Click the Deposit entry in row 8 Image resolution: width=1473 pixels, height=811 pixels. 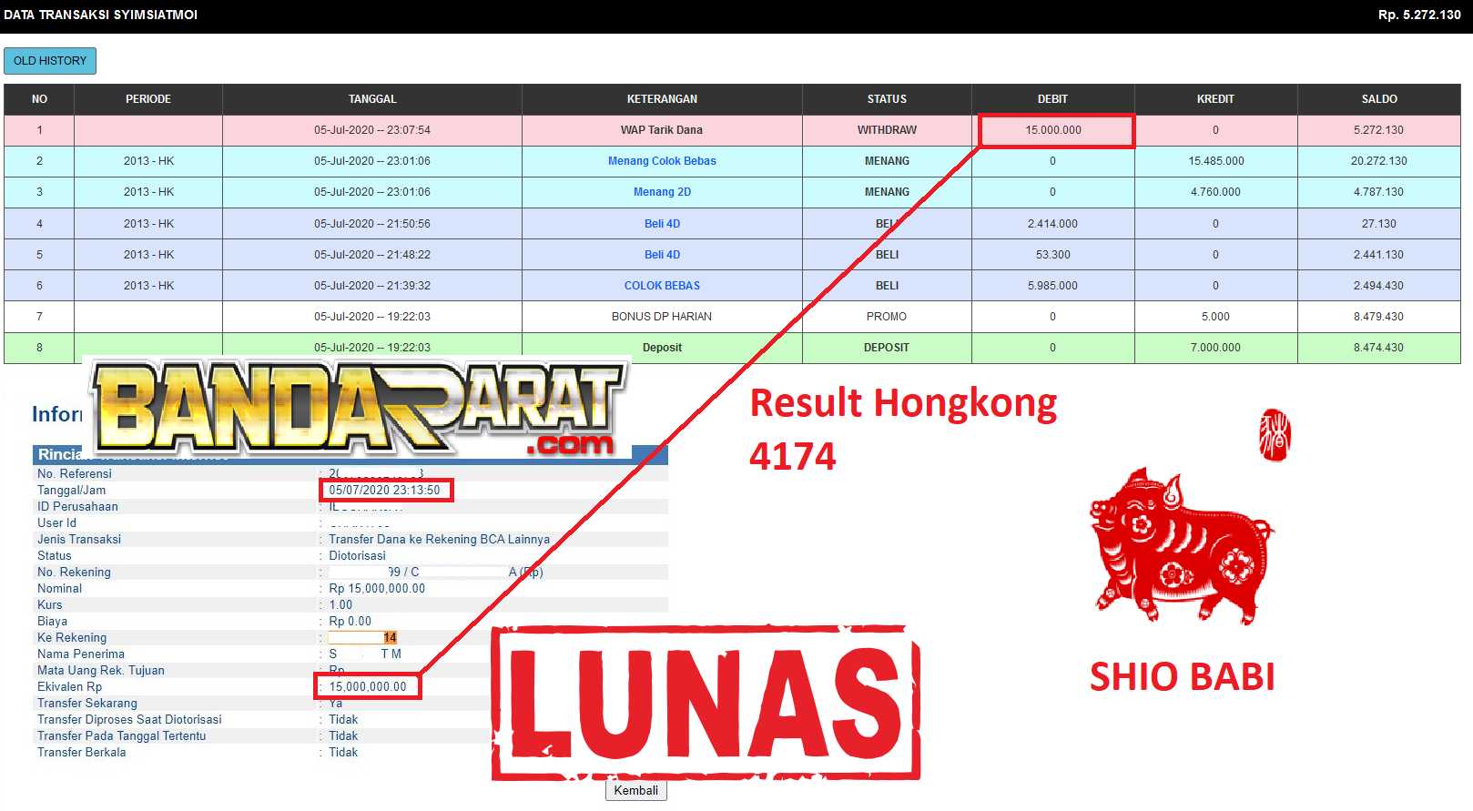pos(662,348)
